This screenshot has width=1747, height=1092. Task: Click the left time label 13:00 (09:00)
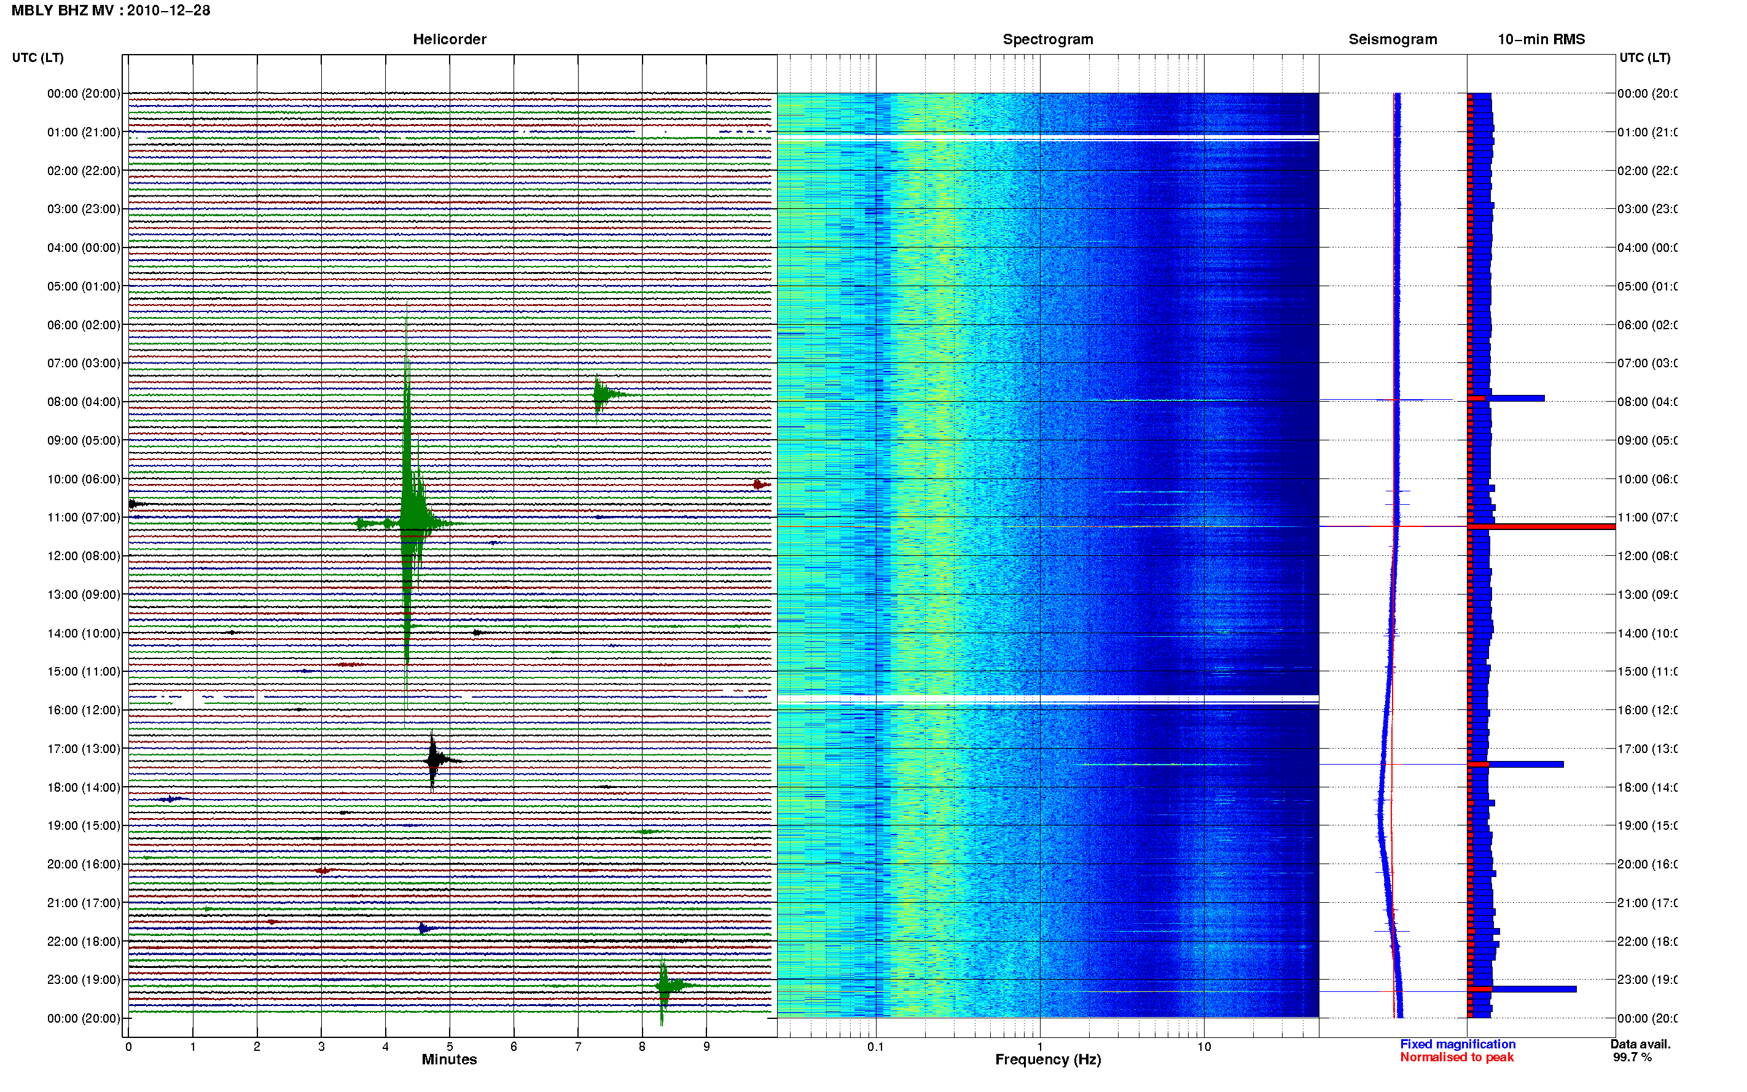pos(84,595)
